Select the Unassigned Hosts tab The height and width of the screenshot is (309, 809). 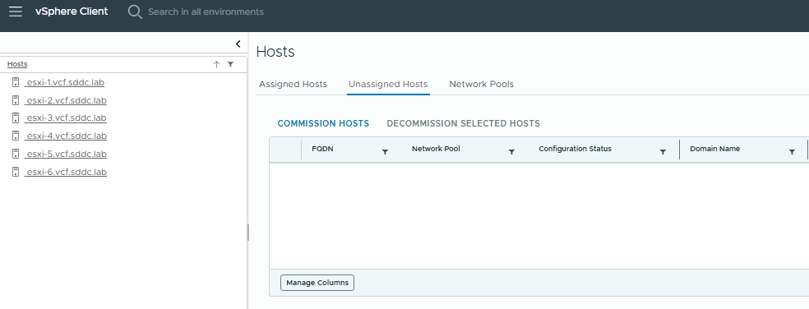point(388,84)
